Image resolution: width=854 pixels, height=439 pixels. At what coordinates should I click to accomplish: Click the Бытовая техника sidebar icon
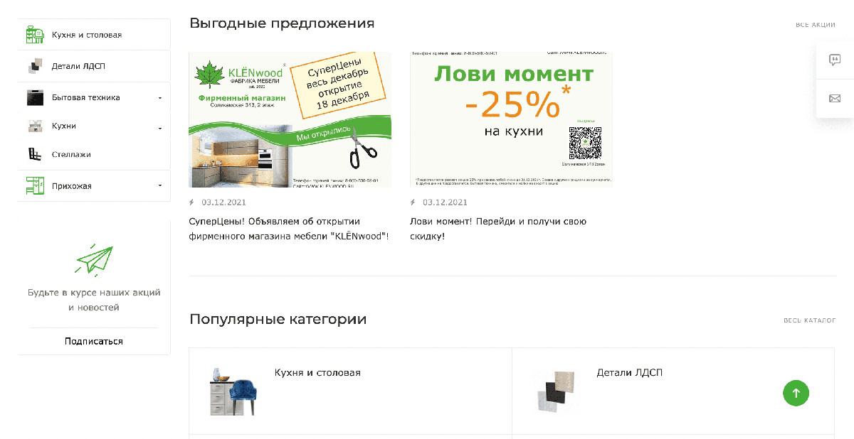click(x=35, y=97)
